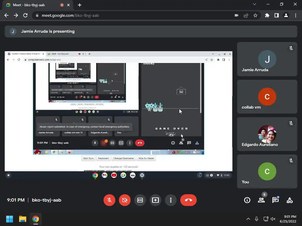The image size is (302, 226).
Task: Click the tab titled 'Control Collaborative Virtual M…' in the shared screen
Action: 26,54
